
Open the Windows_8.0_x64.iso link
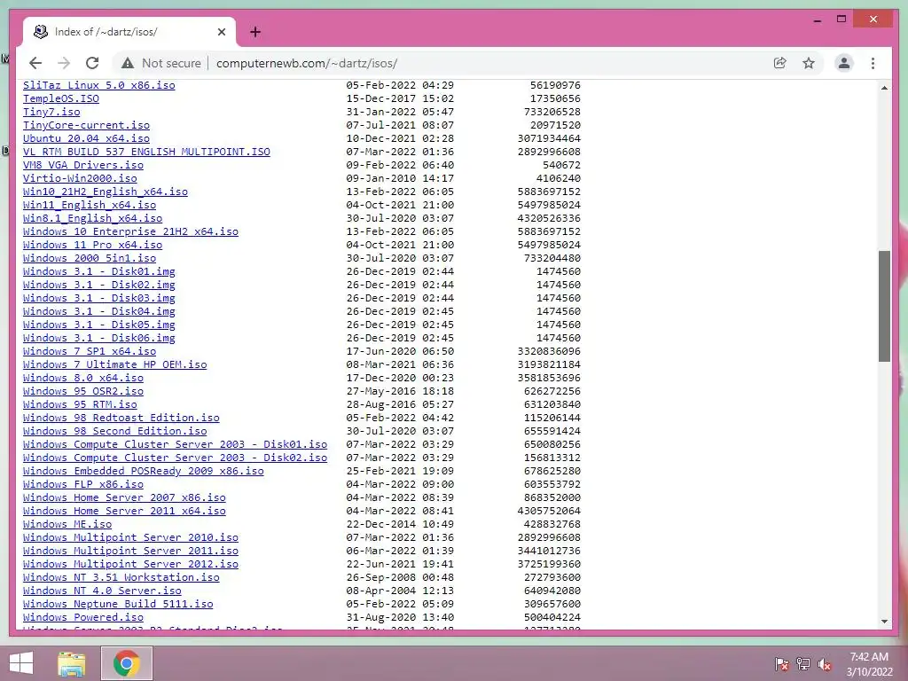[83, 378]
